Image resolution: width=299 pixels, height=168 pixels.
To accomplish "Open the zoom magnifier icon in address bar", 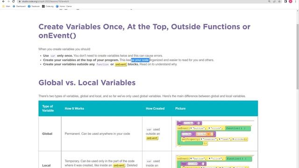I will click(269, 1).
